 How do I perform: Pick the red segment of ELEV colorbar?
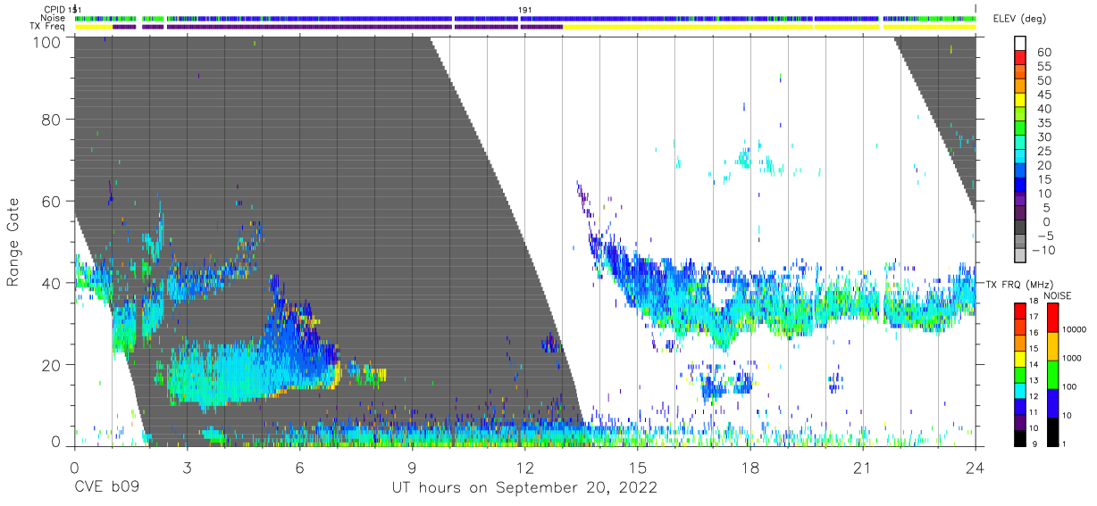point(1021,57)
